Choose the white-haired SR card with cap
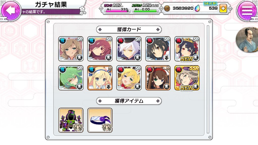 tap(129, 49)
